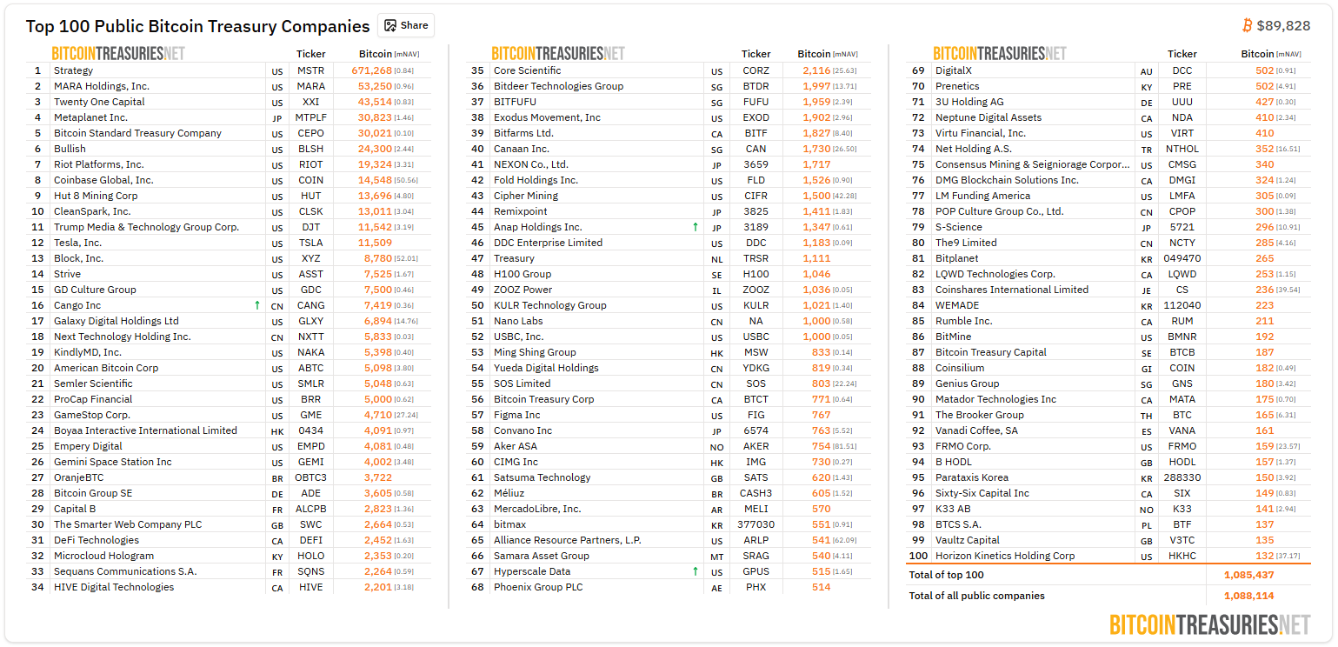1338x647 pixels.
Task: Click the orange Bitcoin symbol near price
Action: pos(1248,26)
